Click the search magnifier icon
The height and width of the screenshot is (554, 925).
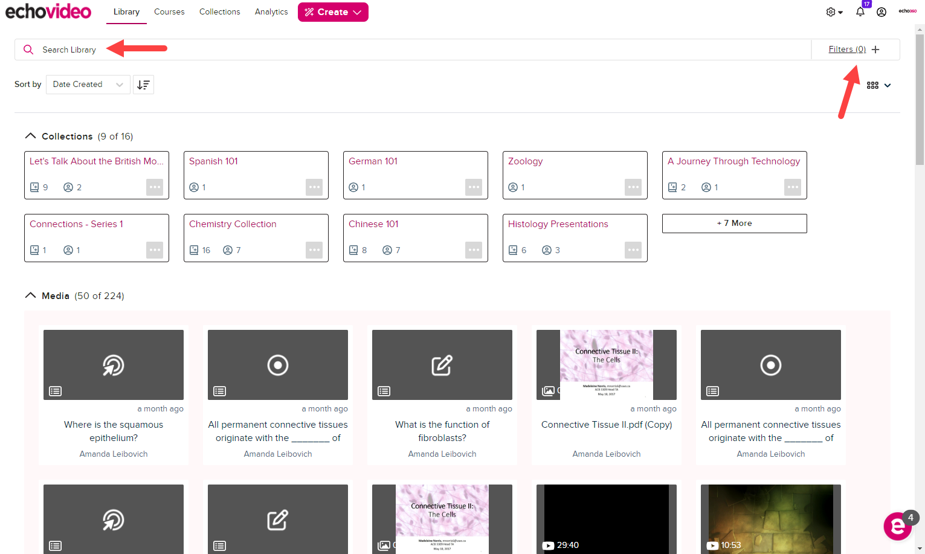28,49
